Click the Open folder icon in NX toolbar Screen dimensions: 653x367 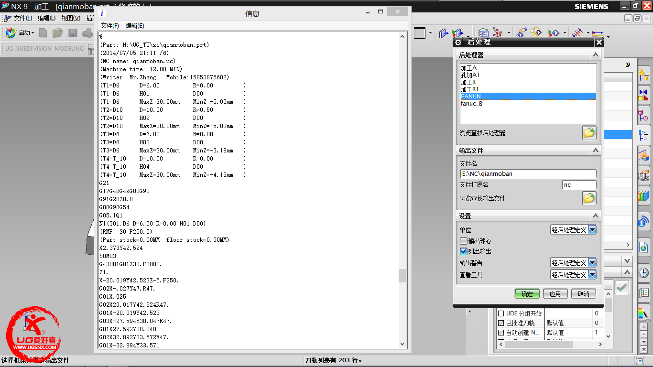[58, 32]
